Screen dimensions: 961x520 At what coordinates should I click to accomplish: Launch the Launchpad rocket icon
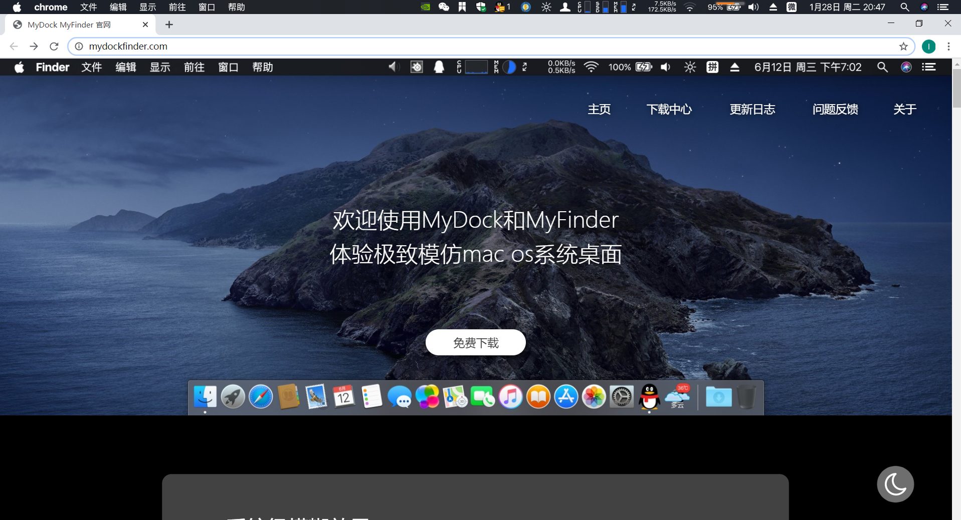point(233,396)
